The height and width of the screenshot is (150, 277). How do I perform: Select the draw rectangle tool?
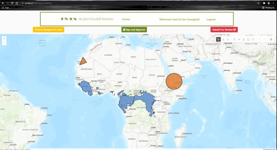pos(248,39)
